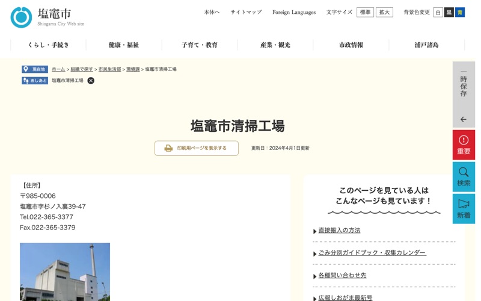This screenshot has height=301, width=481.
Task: Open the 健康・福祉 menu
Action: pyautogui.click(x=124, y=45)
